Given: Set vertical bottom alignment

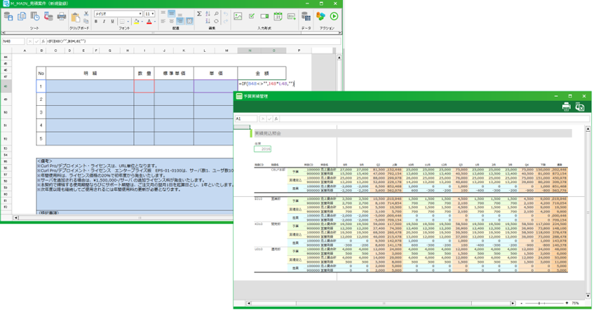Looking at the screenshot, I should tap(180, 14).
